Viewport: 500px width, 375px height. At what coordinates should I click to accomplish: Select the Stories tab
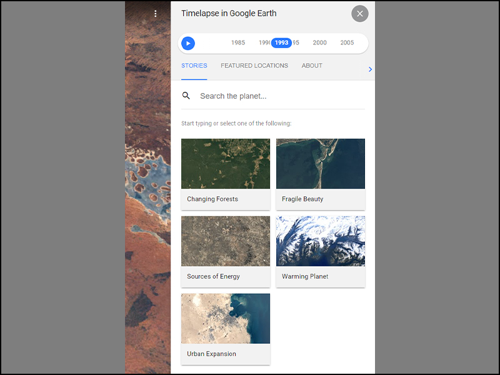click(x=194, y=66)
